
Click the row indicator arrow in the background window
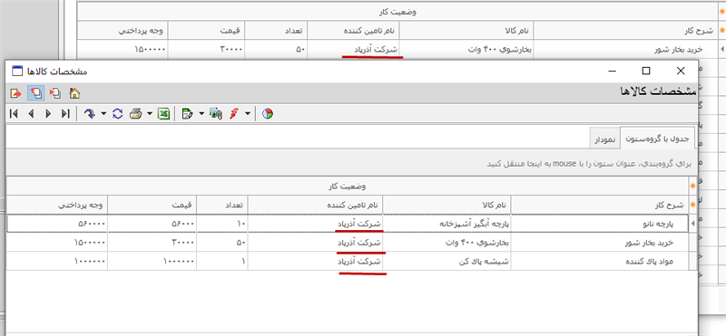pyautogui.click(x=721, y=49)
